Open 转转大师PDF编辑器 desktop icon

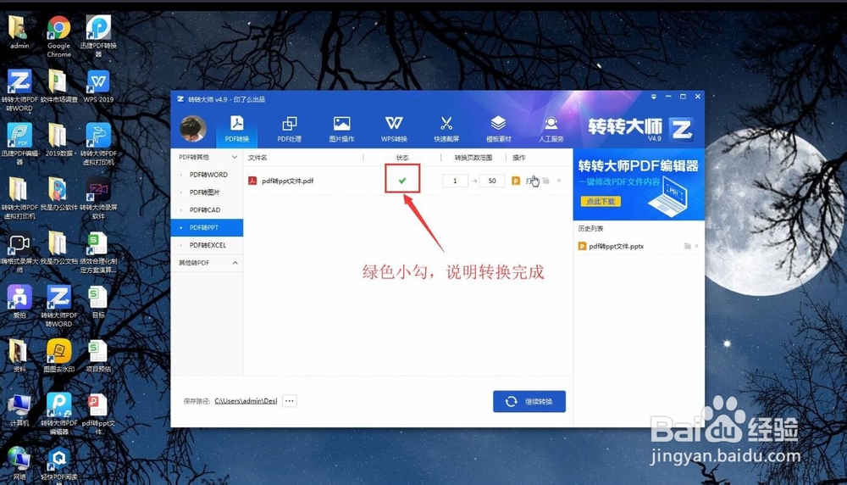point(59,414)
